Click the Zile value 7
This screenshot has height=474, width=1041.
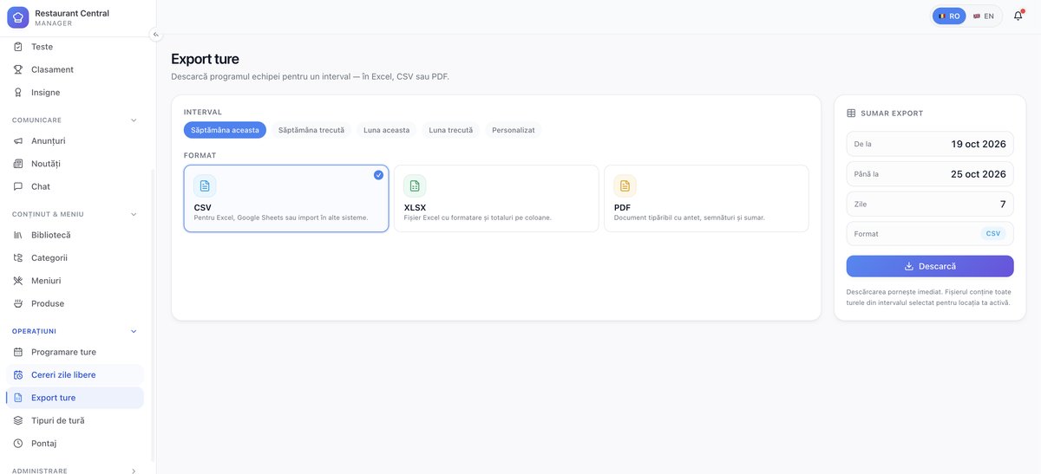pyautogui.click(x=1003, y=204)
